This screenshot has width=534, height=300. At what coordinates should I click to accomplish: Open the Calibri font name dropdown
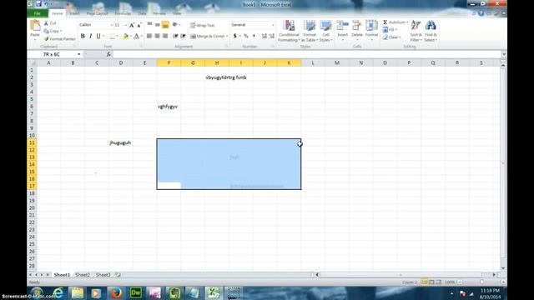tap(111, 25)
